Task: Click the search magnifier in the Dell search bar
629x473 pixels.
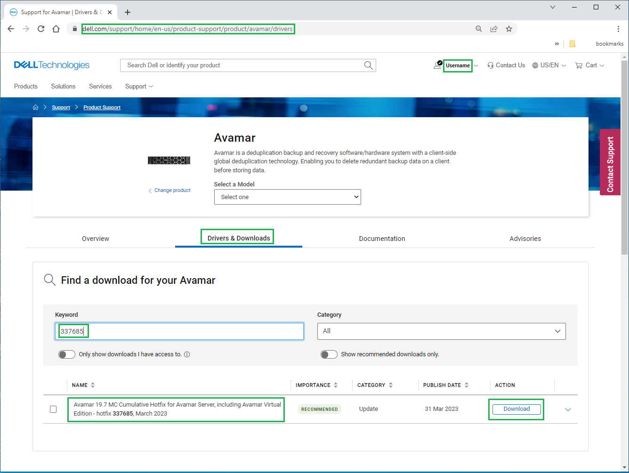Action: tap(368, 65)
